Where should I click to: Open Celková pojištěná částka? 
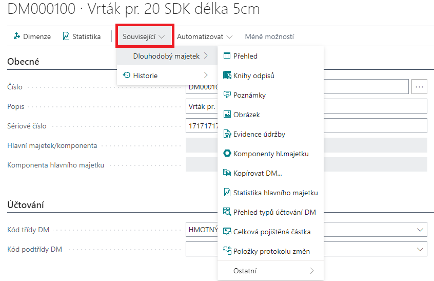click(271, 232)
